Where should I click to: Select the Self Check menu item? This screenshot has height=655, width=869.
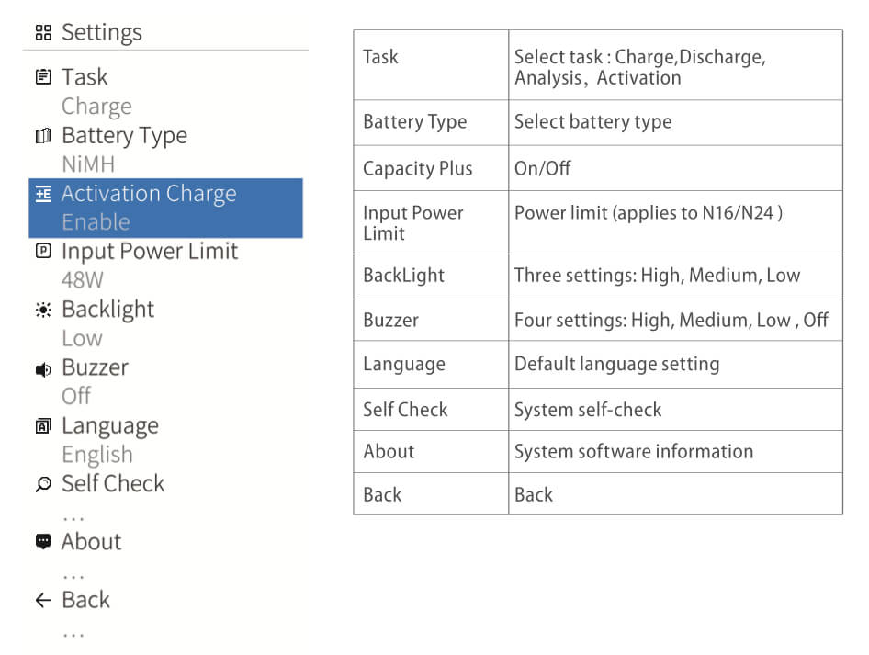pos(113,484)
